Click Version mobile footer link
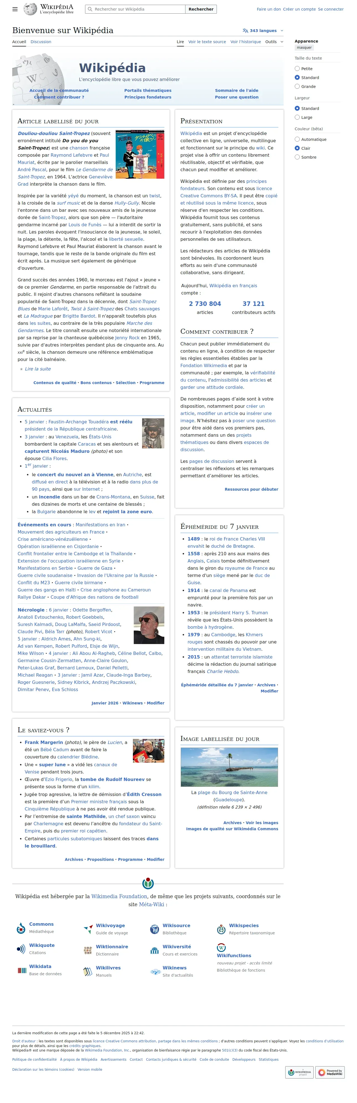Image resolution: width=357 pixels, height=1103 pixels. (x=90, y=1069)
